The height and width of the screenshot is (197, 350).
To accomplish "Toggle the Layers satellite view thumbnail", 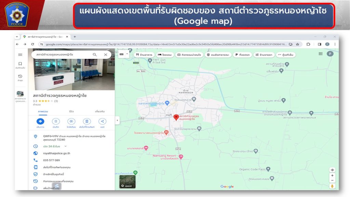I will [127, 181].
